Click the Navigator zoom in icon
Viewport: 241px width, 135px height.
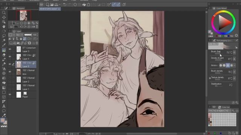click(x=25, y=23)
